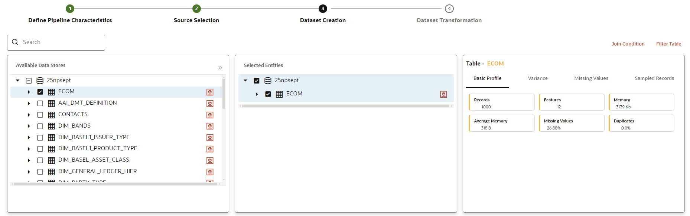Check the CONTACTS table checkbox
The image size is (690, 216).
[x=40, y=114]
